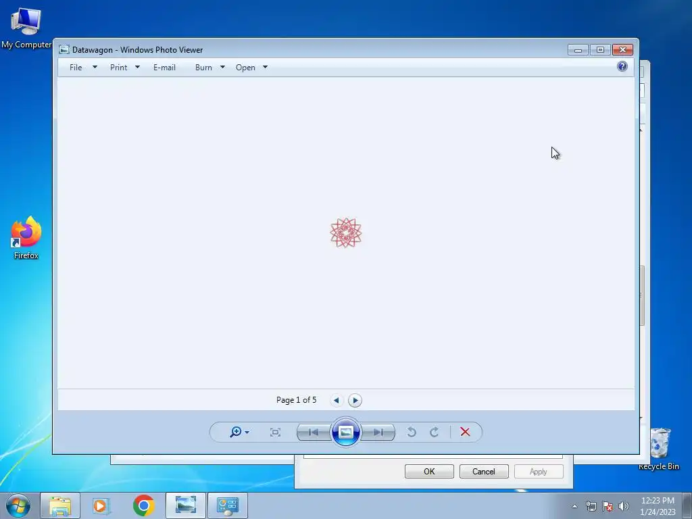Click Cancel in the background dialog
This screenshot has width=692, height=519.
[484, 471]
